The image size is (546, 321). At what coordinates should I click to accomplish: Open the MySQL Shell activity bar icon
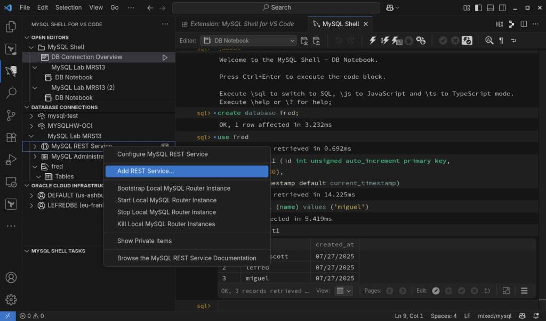click(x=11, y=71)
